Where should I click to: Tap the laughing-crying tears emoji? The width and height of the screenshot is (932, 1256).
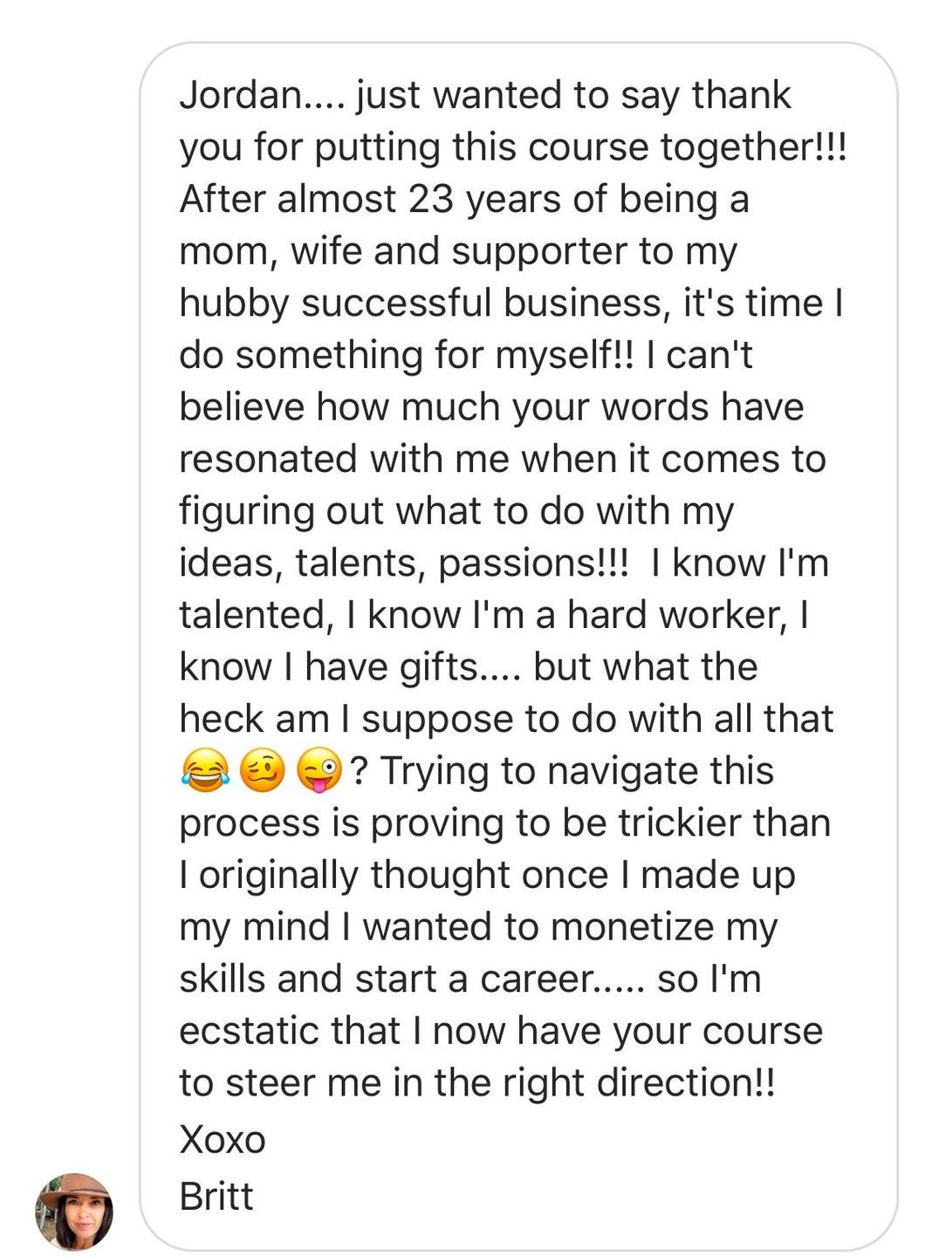pos(205,772)
